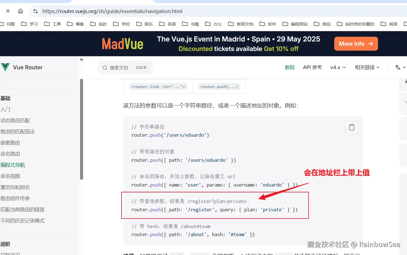
Task: Open the 学习 bookmark folder
Action: click(x=30, y=24)
